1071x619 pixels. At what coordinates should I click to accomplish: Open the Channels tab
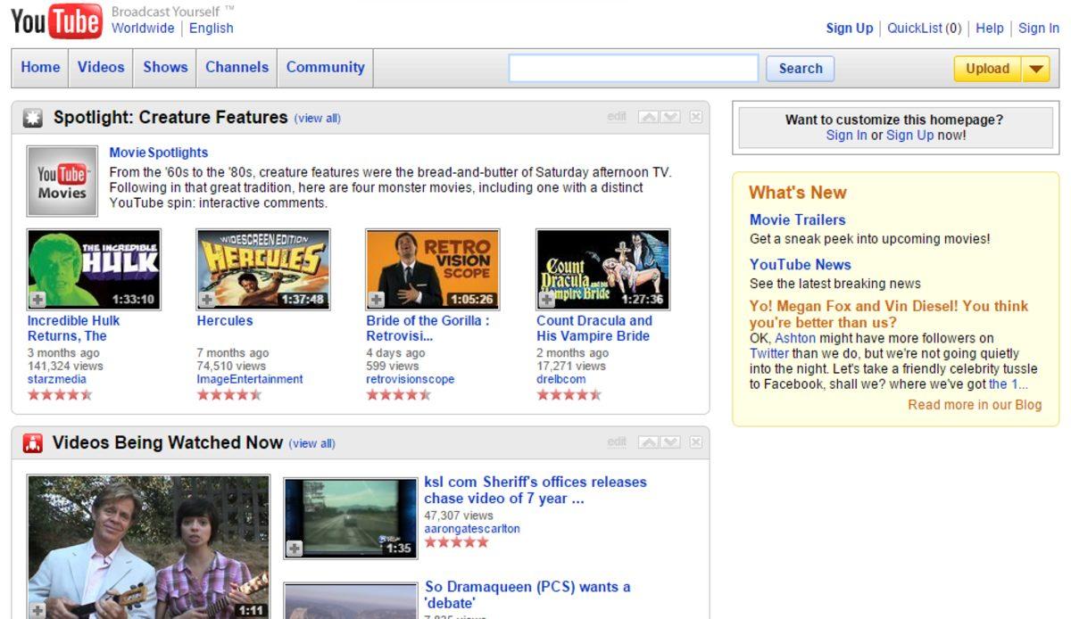click(237, 68)
